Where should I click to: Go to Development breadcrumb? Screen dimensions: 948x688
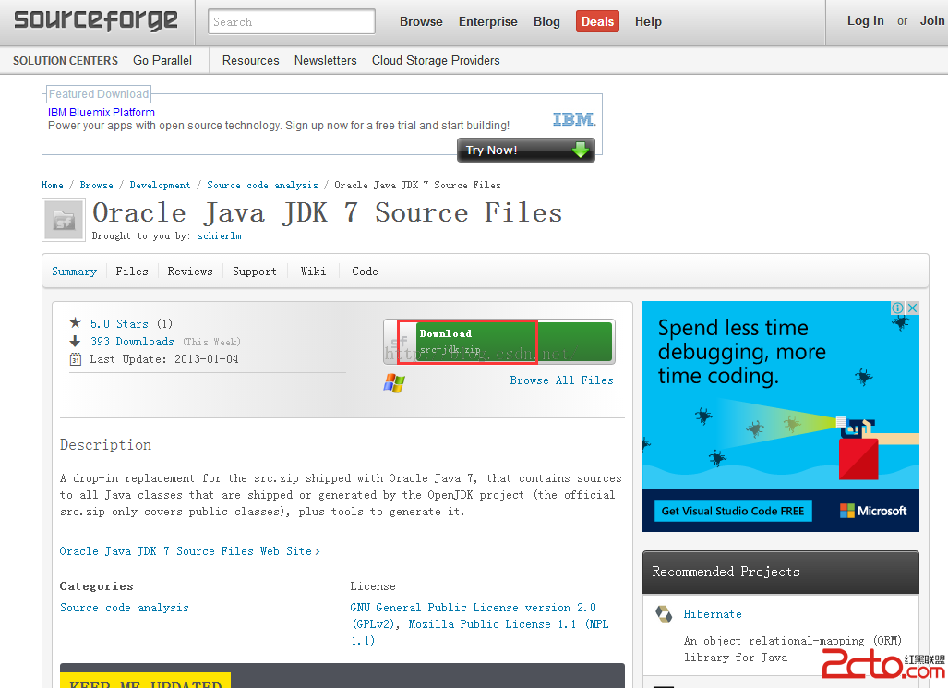[160, 186]
